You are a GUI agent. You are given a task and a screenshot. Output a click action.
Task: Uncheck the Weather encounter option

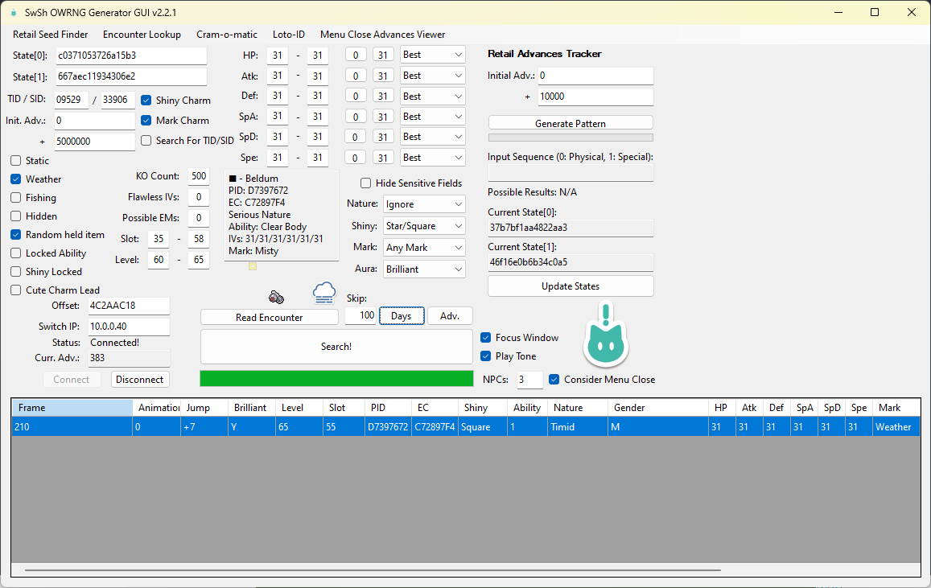pyautogui.click(x=16, y=179)
